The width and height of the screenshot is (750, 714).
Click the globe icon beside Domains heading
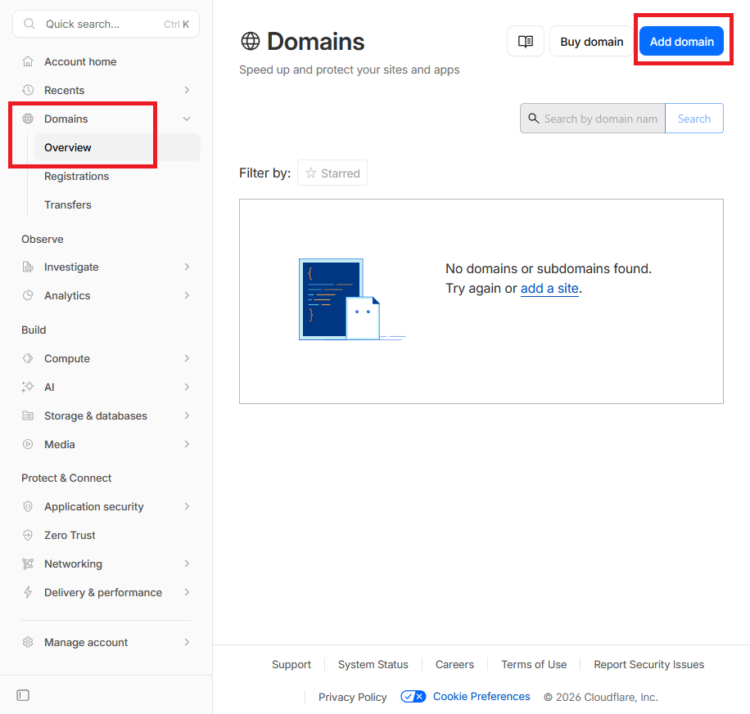(x=251, y=41)
